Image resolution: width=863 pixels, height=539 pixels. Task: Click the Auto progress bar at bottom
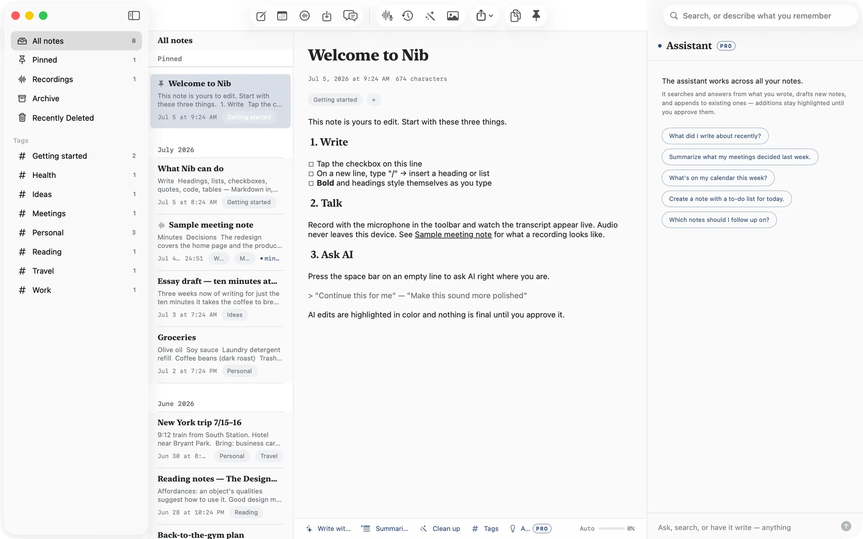point(611,528)
